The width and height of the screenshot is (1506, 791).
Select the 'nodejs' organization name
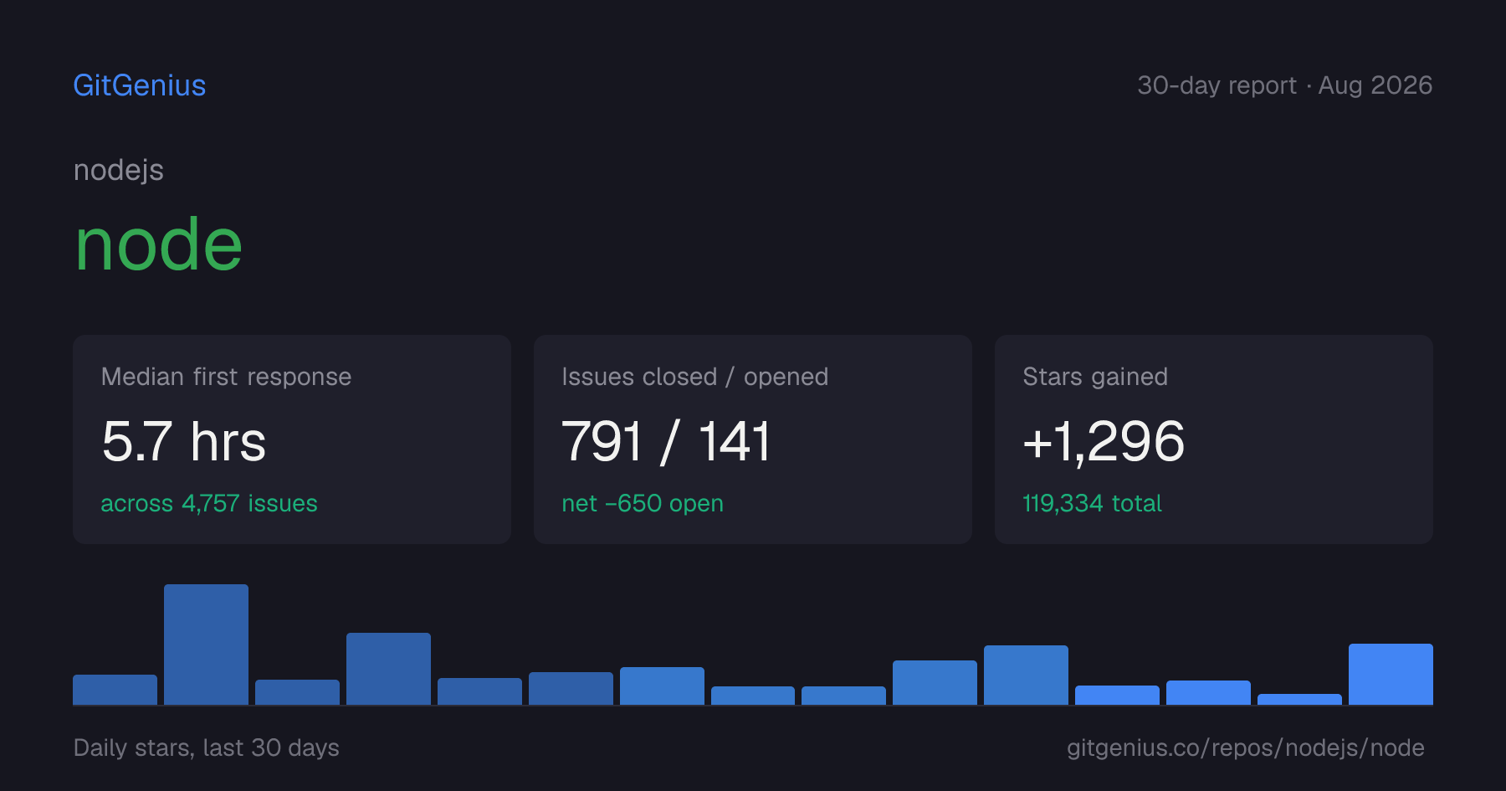point(119,171)
